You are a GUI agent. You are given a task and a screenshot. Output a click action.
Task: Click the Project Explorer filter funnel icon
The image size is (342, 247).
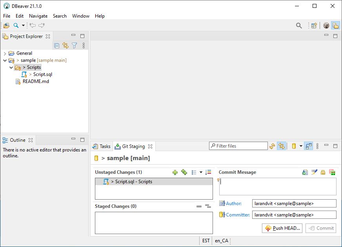75,45
